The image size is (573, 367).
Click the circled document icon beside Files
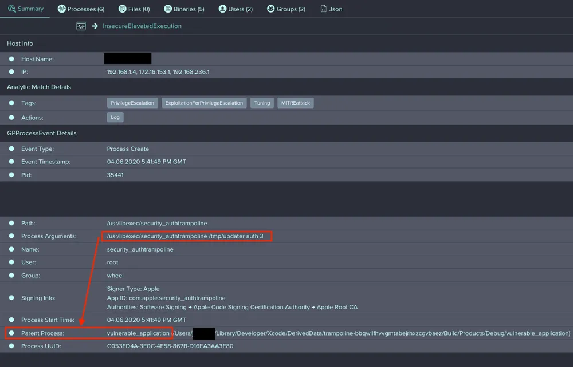click(x=122, y=9)
